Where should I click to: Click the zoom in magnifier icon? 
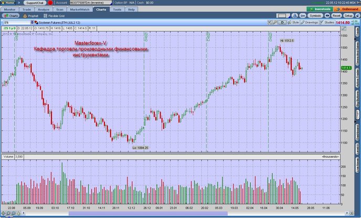(8, 213)
